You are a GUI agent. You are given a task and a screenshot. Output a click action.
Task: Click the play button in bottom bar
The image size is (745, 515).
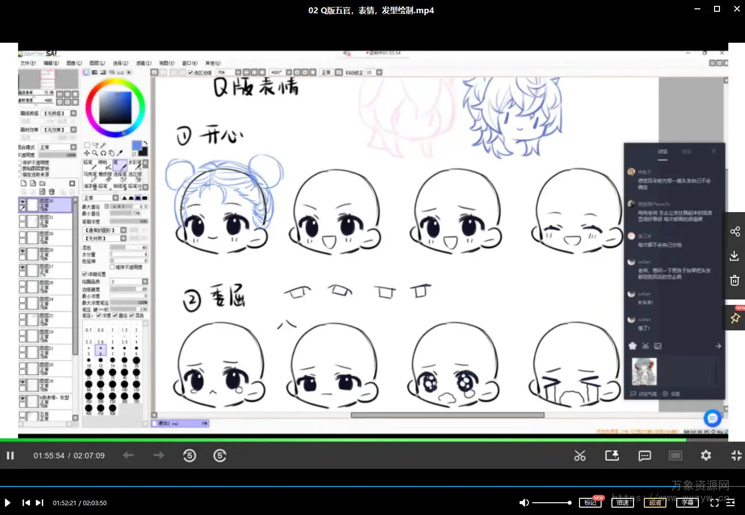click(7, 503)
